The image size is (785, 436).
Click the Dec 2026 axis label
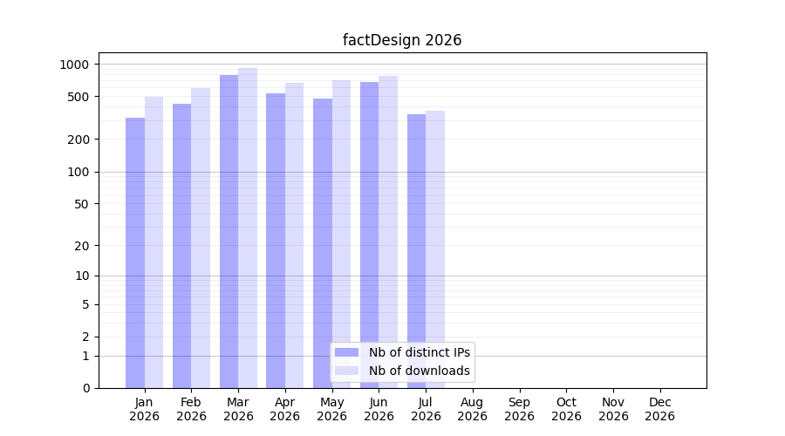point(660,409)
